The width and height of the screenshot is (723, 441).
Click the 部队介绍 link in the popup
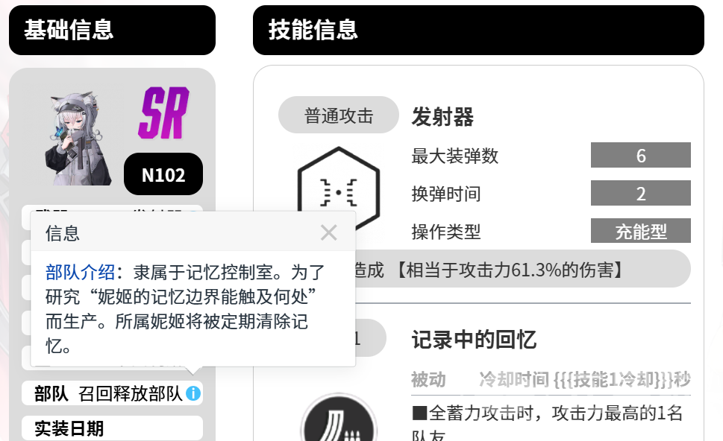80,272
